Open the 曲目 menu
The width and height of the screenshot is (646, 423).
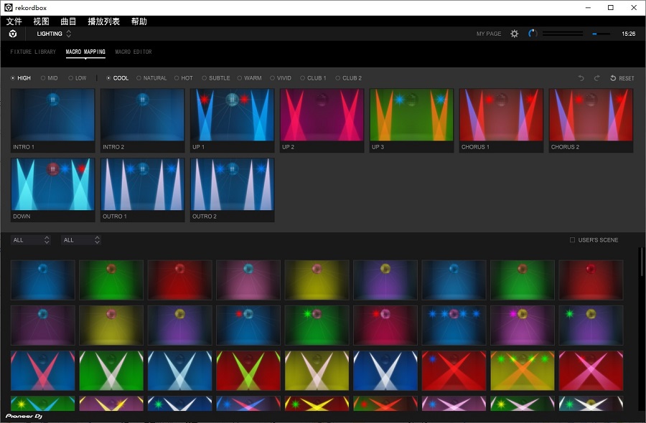click(68, 22)
